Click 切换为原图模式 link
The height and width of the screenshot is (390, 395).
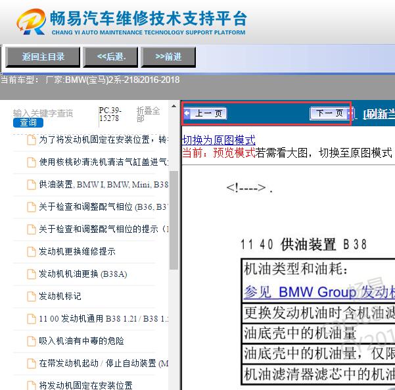coord(219,140)
